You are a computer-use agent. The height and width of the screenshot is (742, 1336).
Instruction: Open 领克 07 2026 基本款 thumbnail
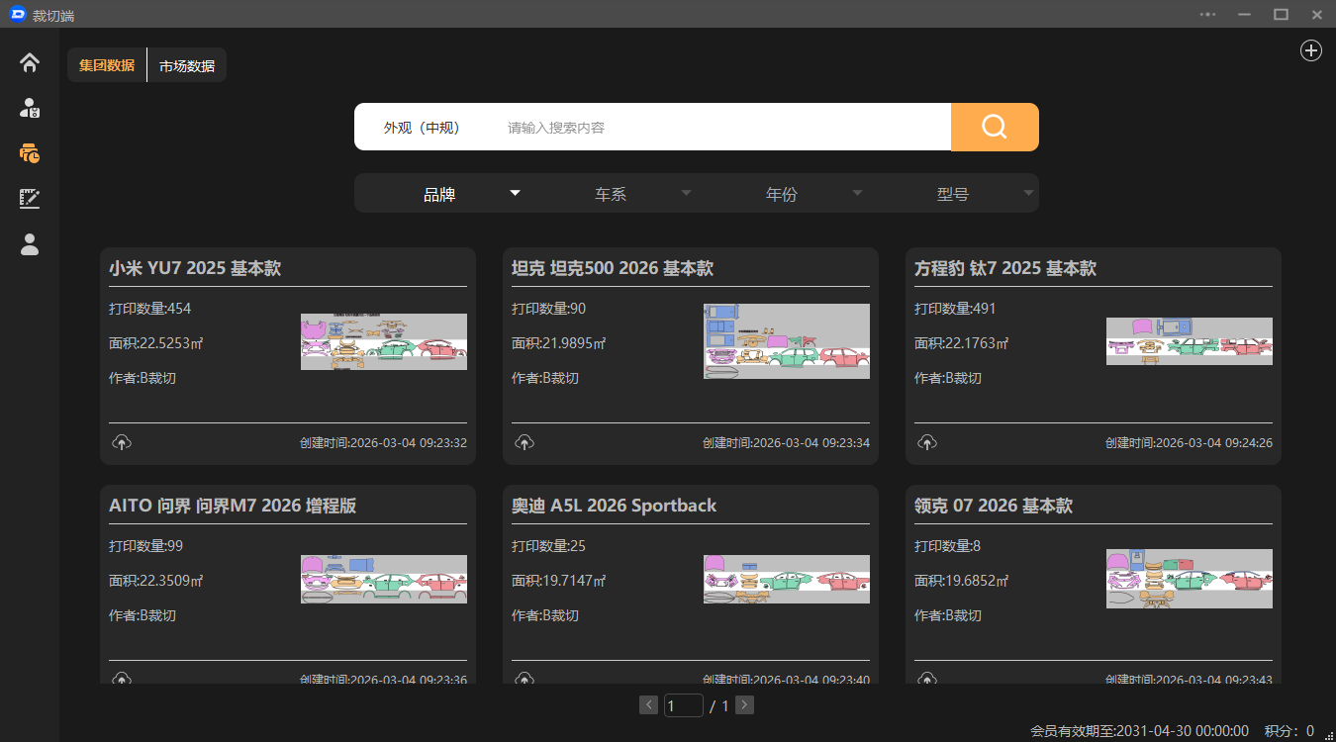tap(1190, 579)
